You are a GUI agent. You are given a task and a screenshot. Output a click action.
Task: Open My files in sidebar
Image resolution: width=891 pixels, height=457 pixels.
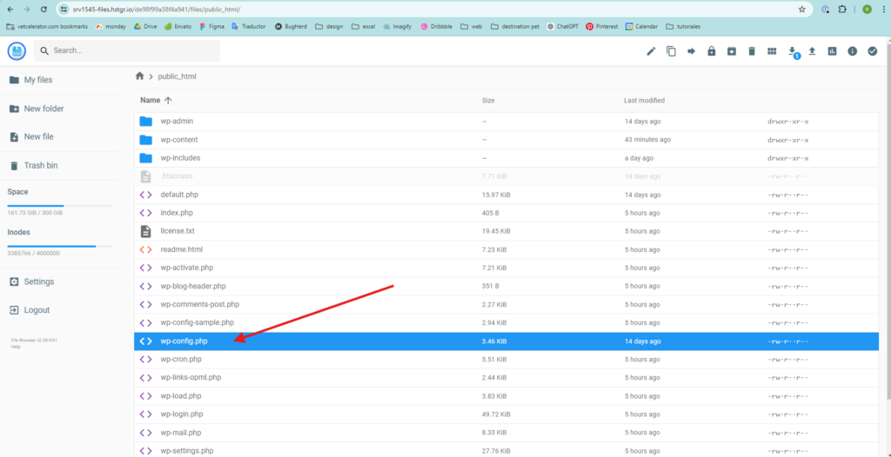coord(38,80)
